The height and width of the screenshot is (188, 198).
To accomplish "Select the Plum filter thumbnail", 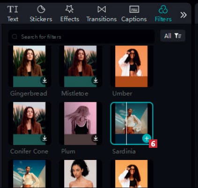I will pyautogui.click(x=81, y=123).
